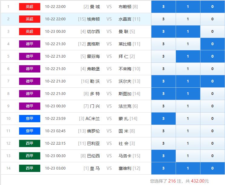Deselect result 3 for 巴伦西 vs 马洛卡
This screenshot has width=225, height=185.
(x=164, y=156)
